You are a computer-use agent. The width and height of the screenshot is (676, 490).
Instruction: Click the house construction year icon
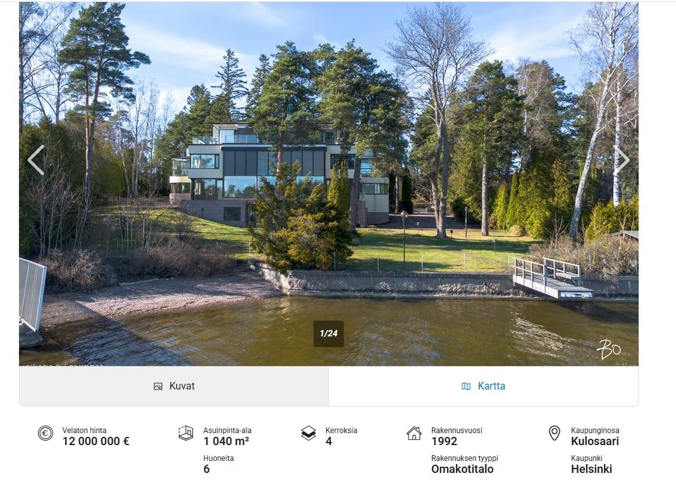(x=414, y=433)
